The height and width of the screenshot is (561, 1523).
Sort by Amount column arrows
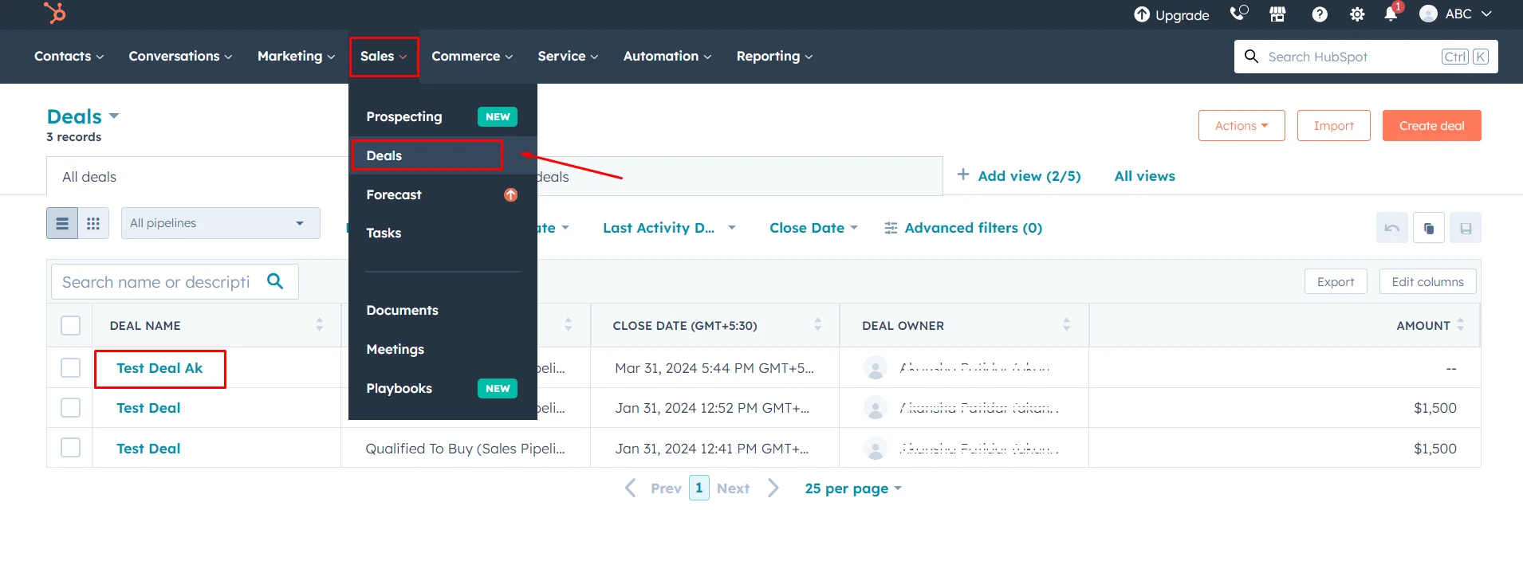coord(1460,324)
